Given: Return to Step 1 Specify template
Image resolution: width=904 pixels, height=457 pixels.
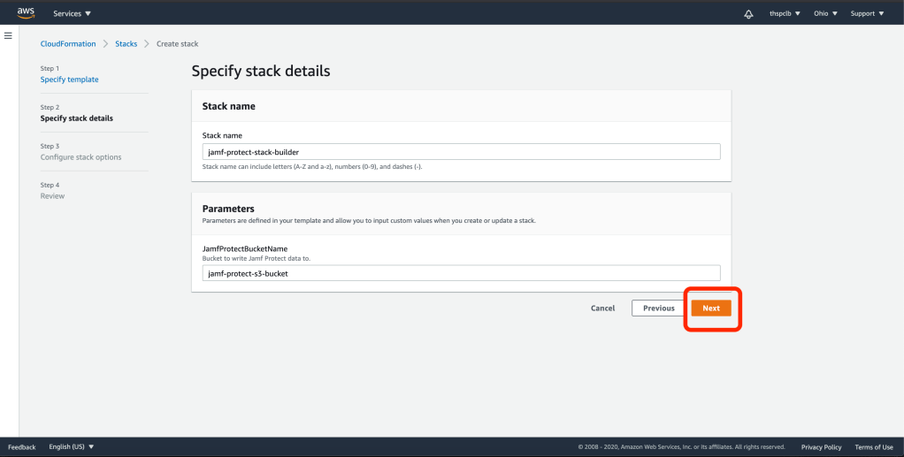Looking at the screenshot, I should pos(70,80).
